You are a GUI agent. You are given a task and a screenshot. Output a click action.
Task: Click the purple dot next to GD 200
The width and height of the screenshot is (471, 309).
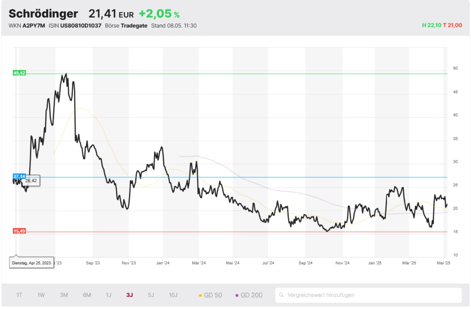[237, 295]
